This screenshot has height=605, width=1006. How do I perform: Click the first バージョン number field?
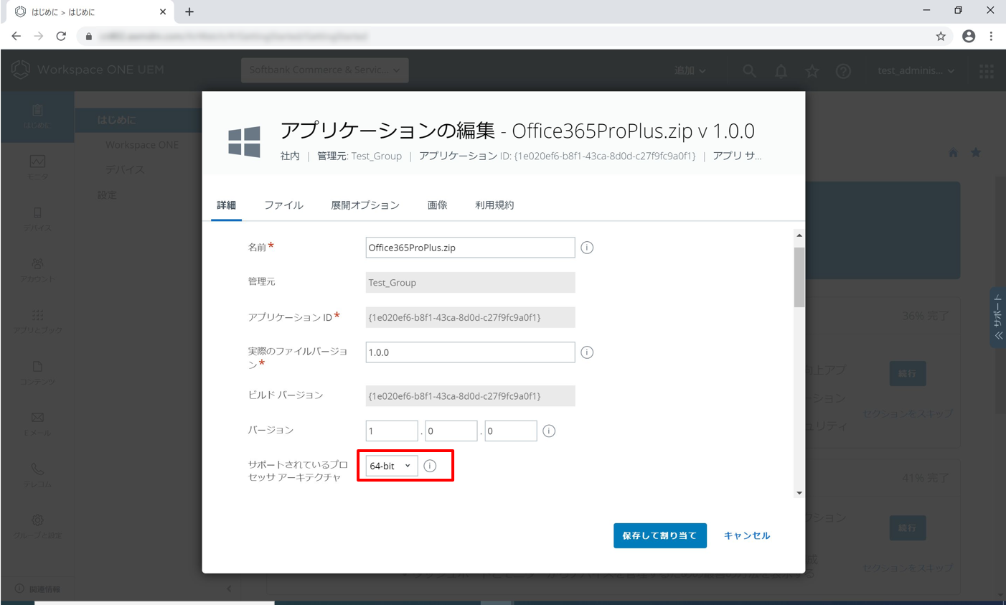tap(392, 431)
